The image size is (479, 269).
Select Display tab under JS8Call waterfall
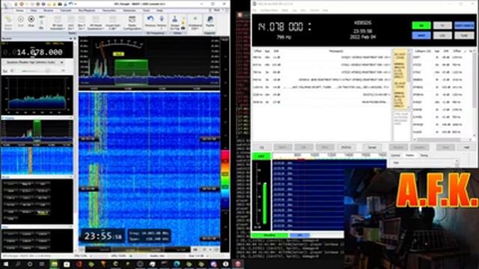click(409, 155)
